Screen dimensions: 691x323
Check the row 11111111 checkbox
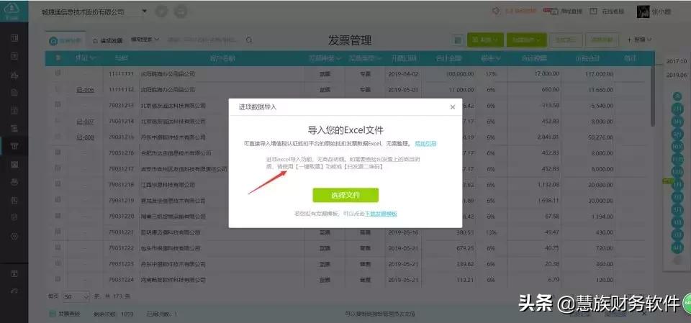click(x=58, y=73)
